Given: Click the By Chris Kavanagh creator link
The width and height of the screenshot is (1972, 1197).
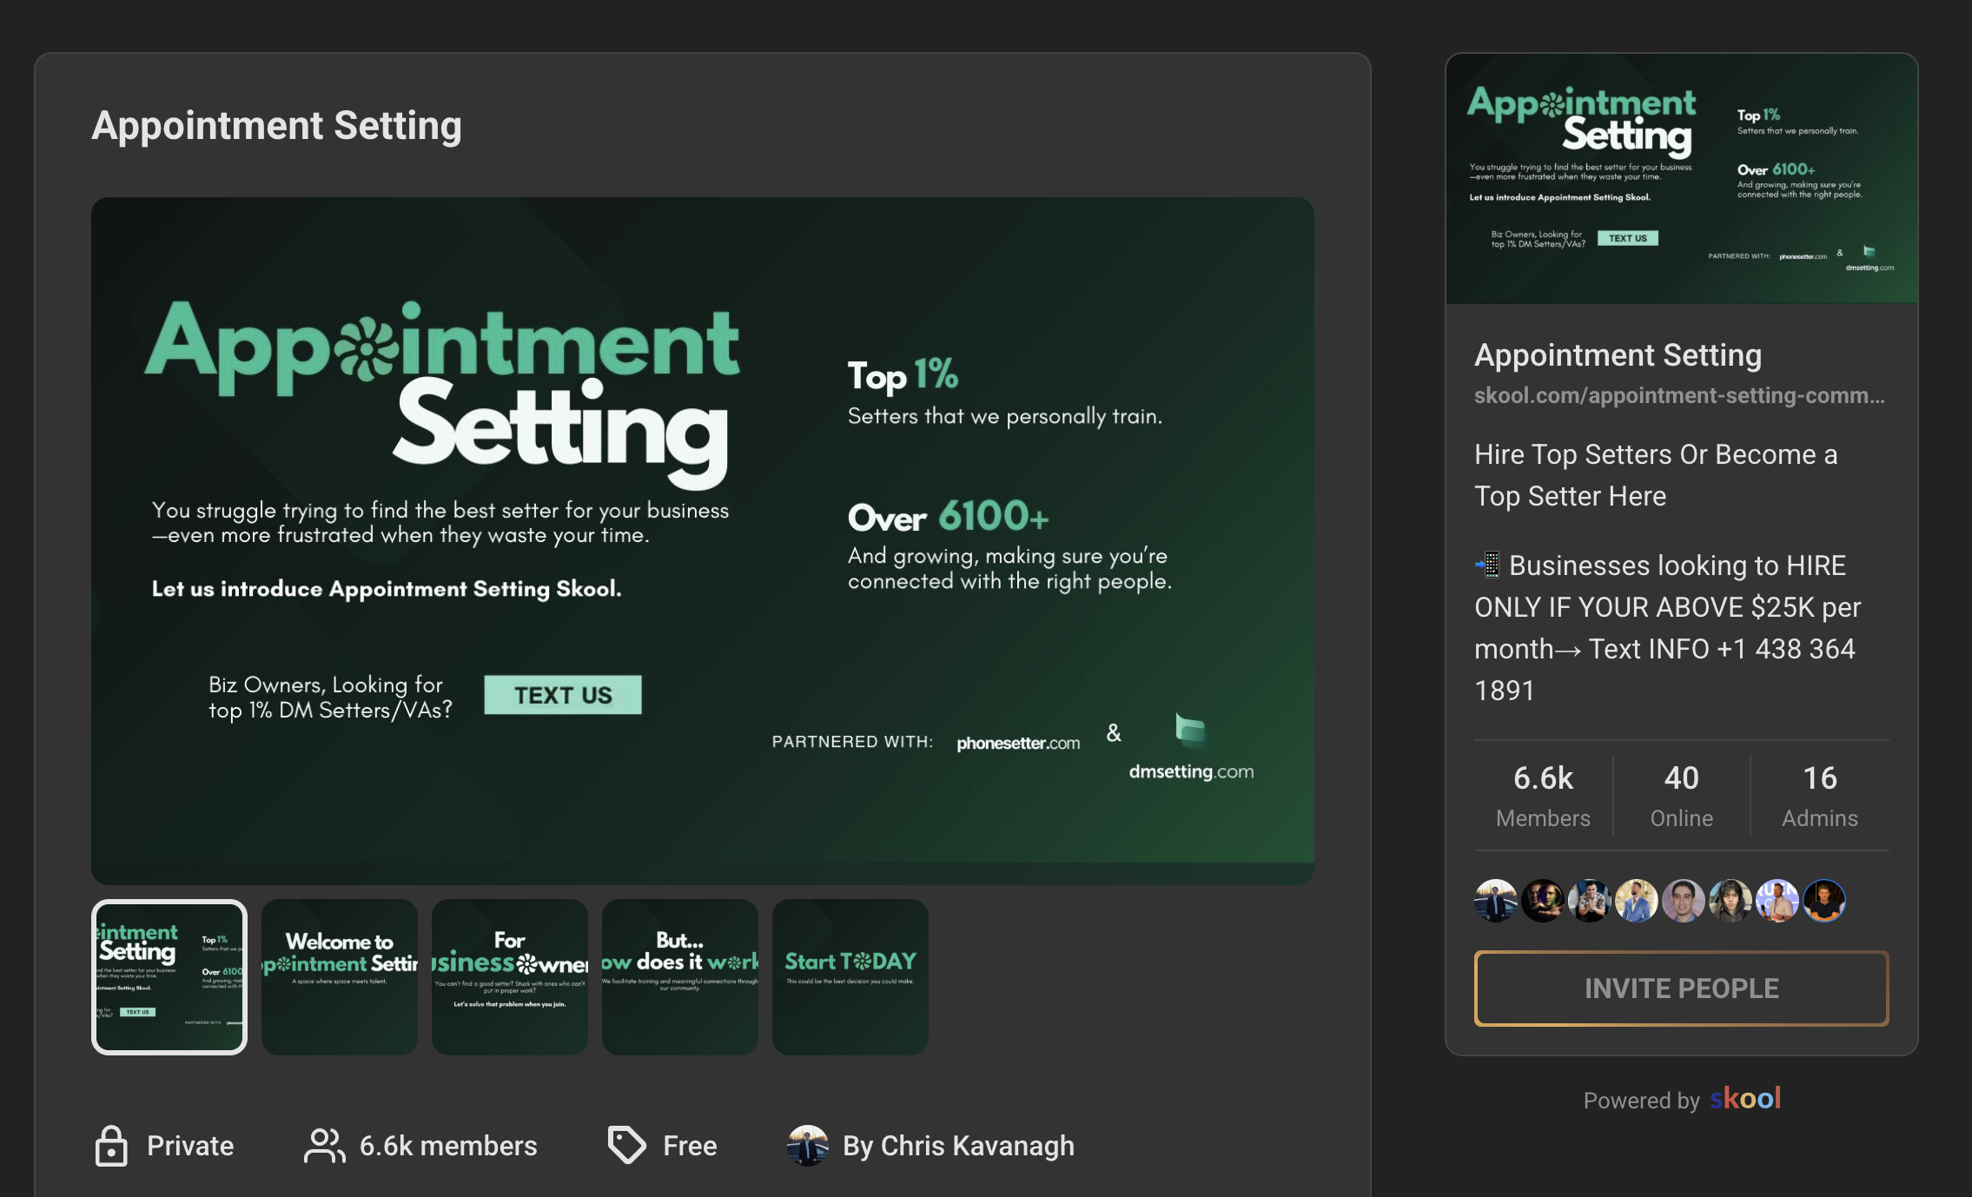Looking at the screenshot, I should coord(958,1146).
